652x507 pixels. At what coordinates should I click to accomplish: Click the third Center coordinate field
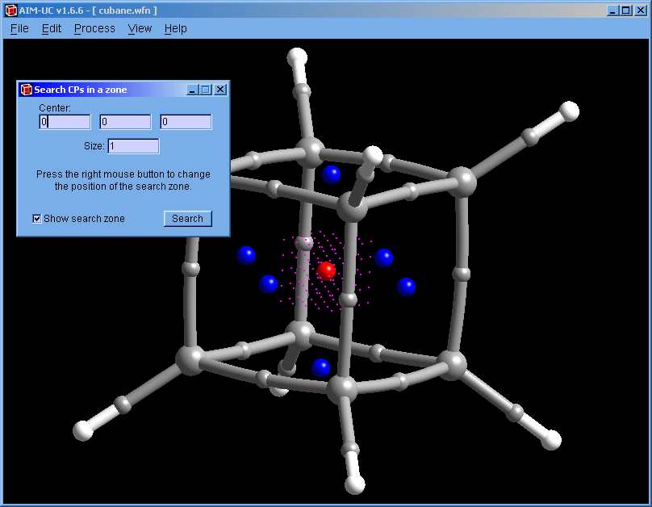point(186,122)
